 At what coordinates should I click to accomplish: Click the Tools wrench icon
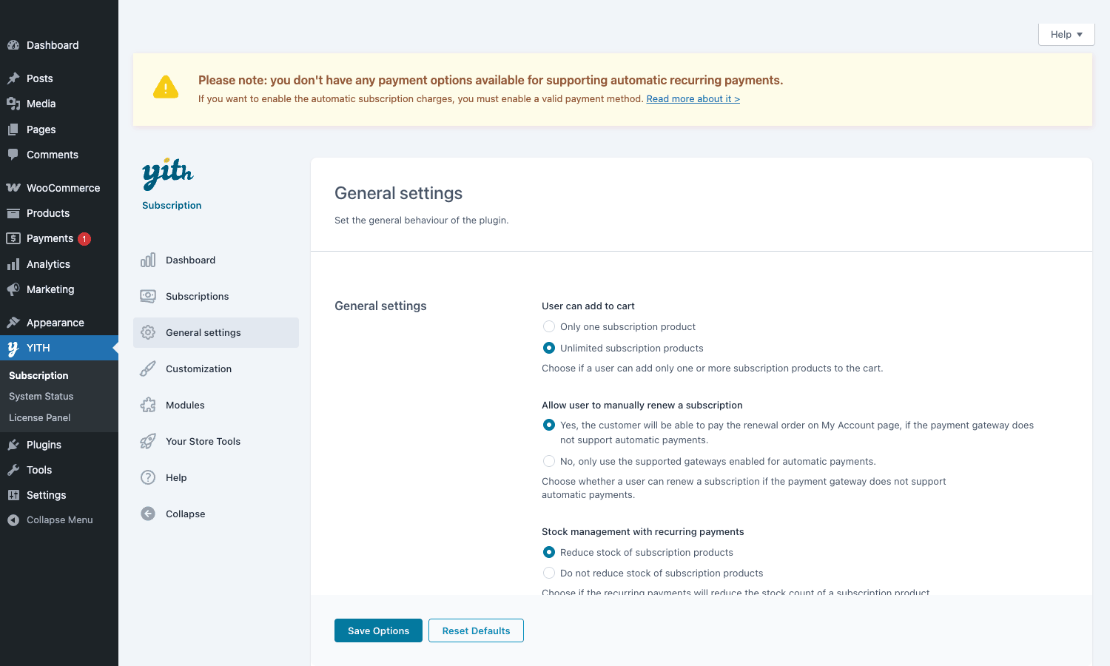13,470
